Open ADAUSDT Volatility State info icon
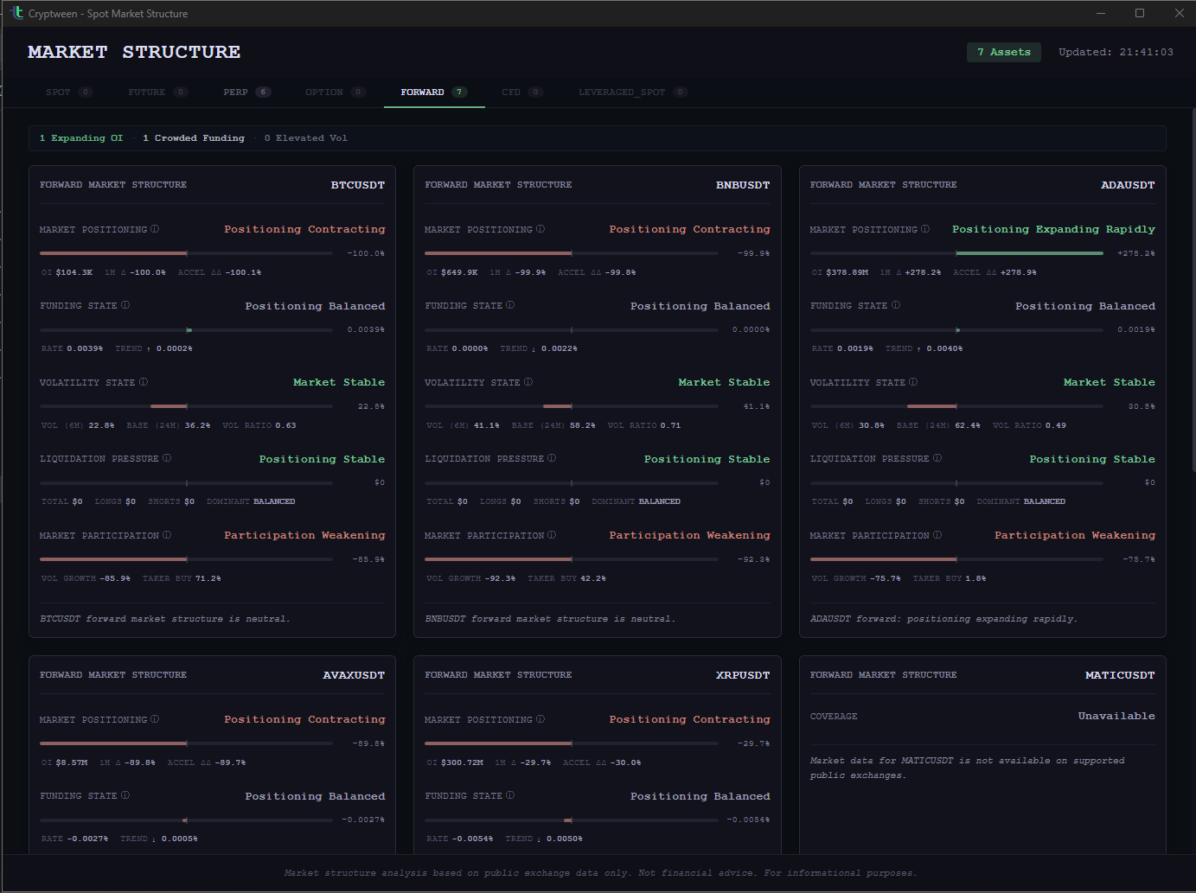Viewport: 1196px width, 893px height. pyautogui.click(x=913, y=382)
